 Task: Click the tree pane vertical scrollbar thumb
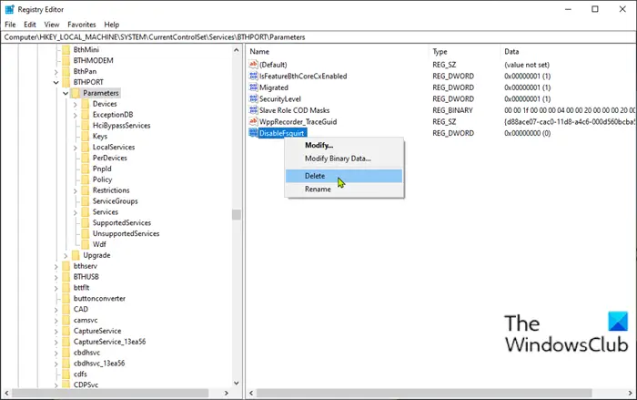pyautogui.click(x=237, y=214)
